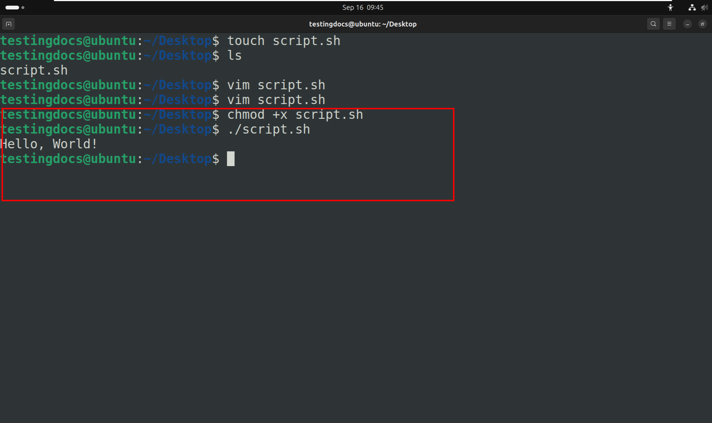Screen dimensions: 712x423
Task: Select the small workspace dot indicator
Action: click(23, 8)
